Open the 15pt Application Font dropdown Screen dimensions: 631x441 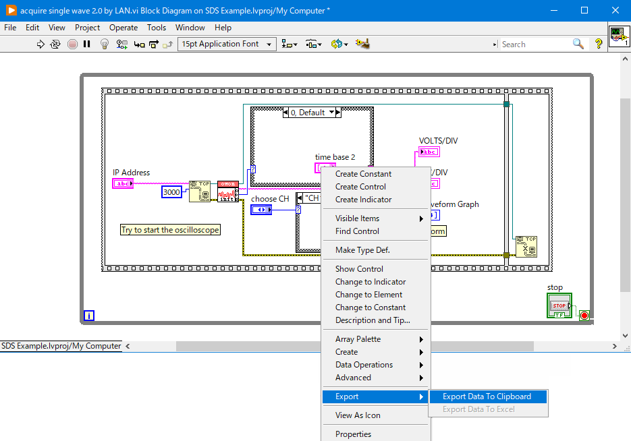tap(227, 44)
